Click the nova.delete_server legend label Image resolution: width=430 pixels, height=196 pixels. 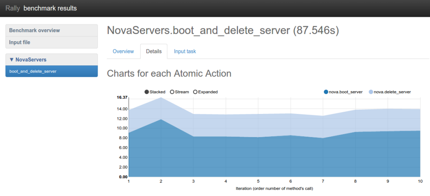[392, 92]
